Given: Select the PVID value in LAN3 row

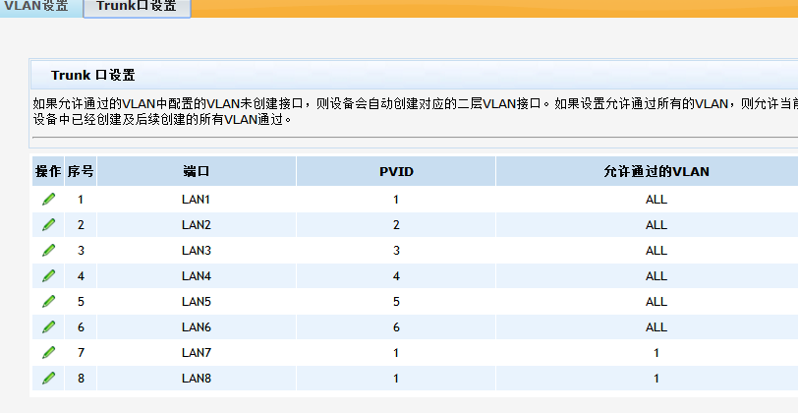Looking at the screenshot, I should coord(396,250).
